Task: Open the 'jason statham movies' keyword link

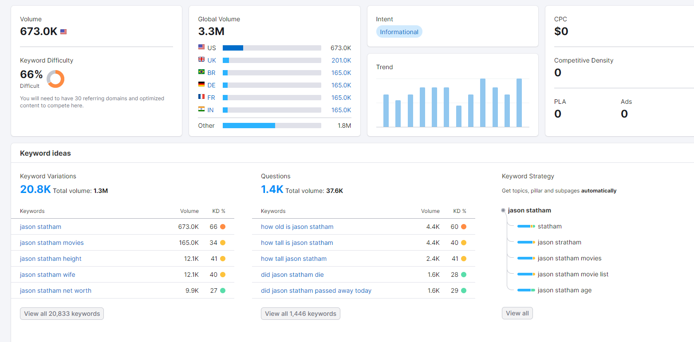Action: tap(51, 243)
